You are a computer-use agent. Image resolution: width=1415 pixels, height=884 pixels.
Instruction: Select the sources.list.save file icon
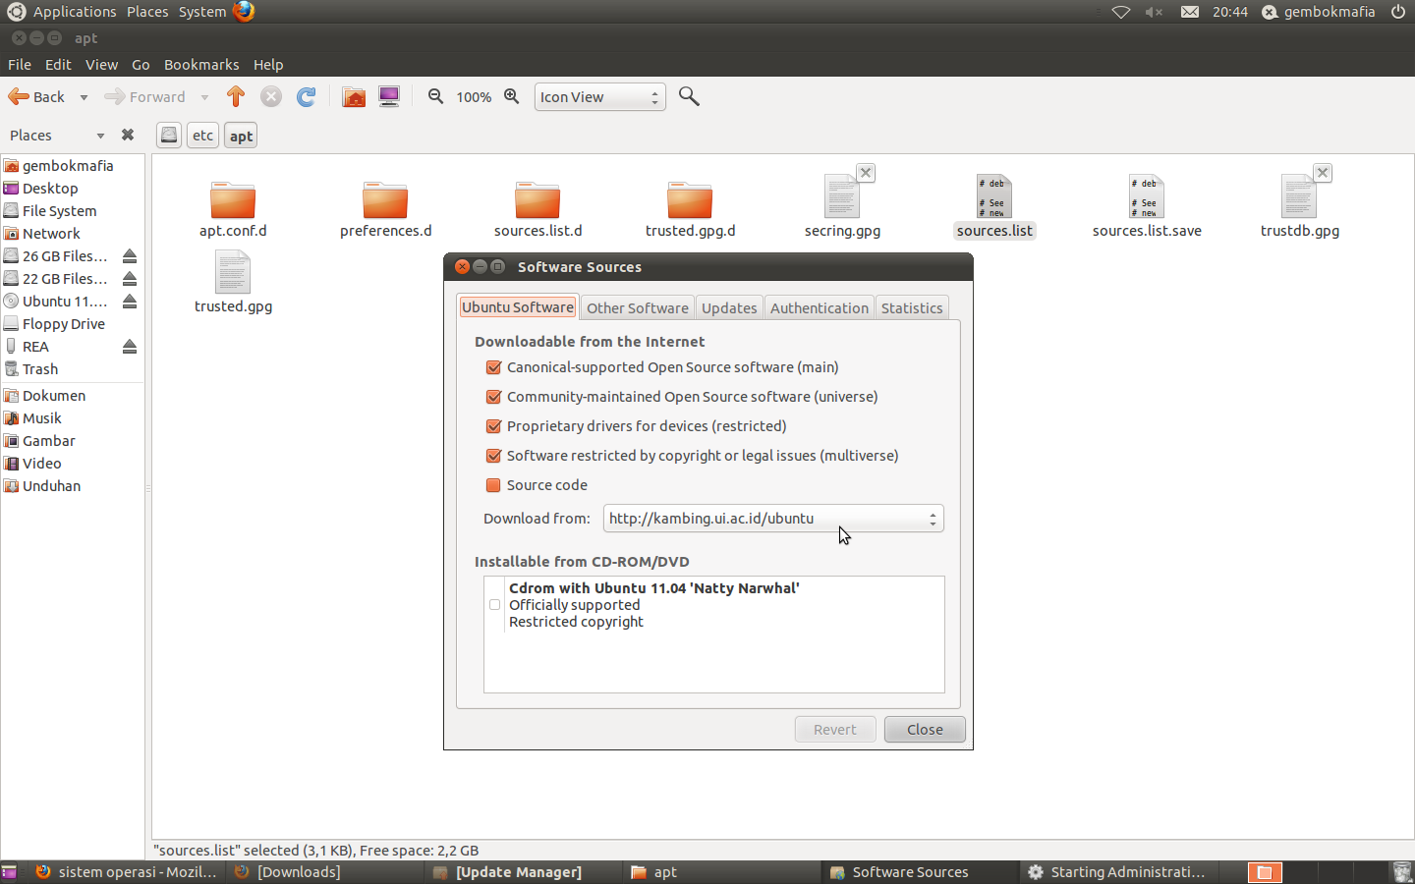tap(1147, 196)
